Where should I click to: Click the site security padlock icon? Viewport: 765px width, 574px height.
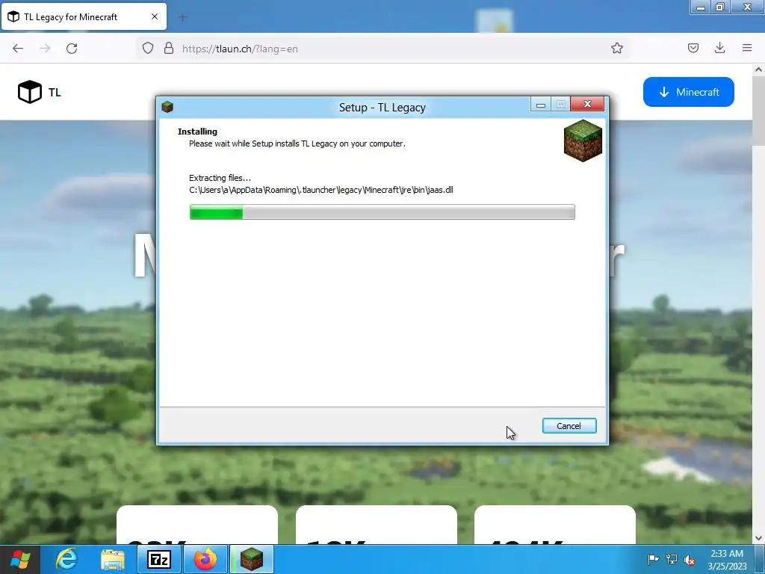tap(169, 49)
